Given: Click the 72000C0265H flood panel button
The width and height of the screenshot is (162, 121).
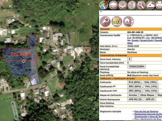Looking at the screenshot, I should (x=136, y=67).
